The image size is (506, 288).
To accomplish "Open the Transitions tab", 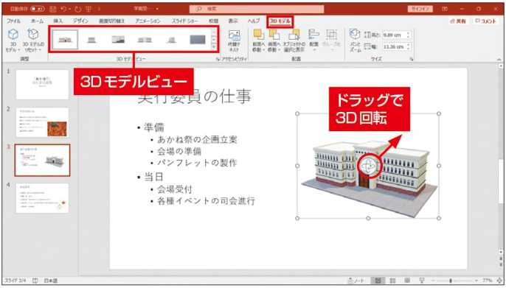I will tap(111, 21).
